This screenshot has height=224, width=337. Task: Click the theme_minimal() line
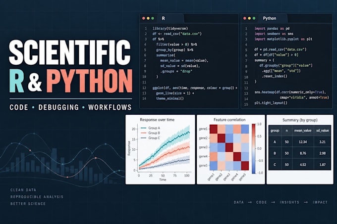170,98
